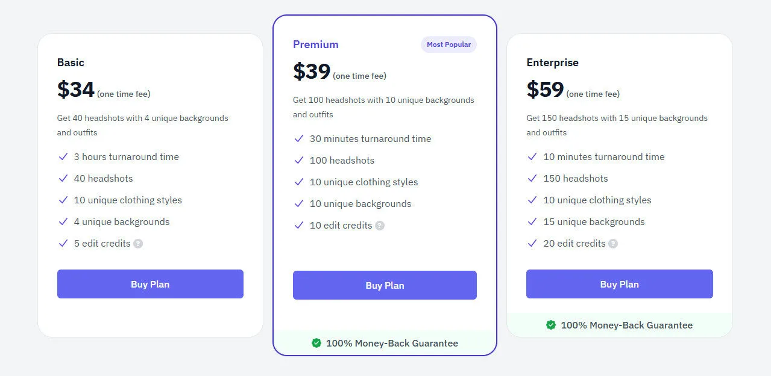Click the checkmark beside 10 unique clothing styles in Premium
The height and width of the screenshot is (376, 771).
(299, 182)
